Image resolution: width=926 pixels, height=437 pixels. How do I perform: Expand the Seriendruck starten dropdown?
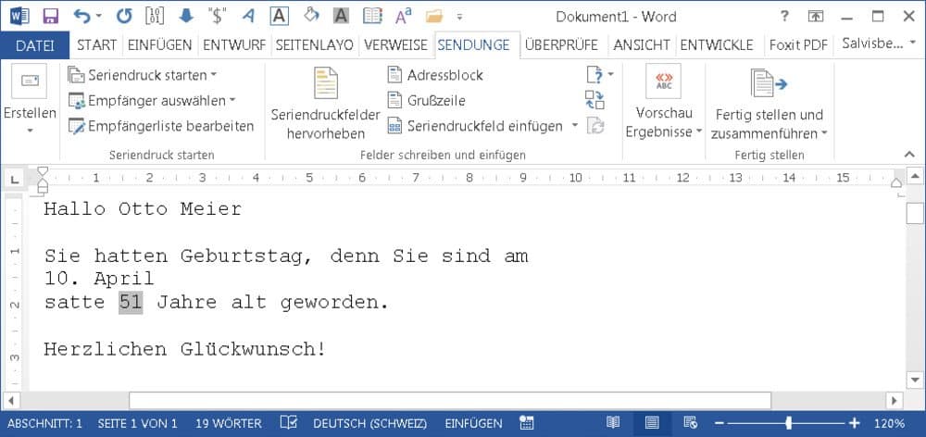coord(144,75)
